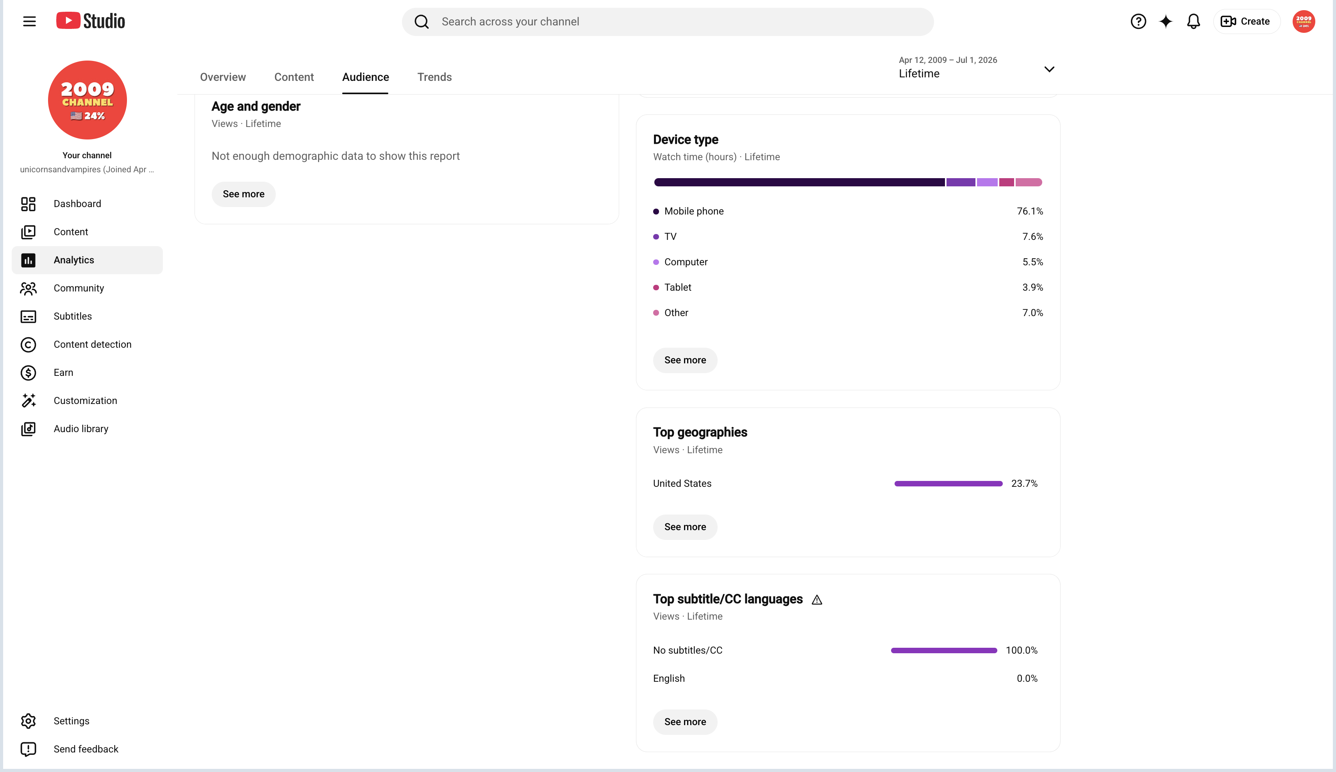Click See more under Device type
1336x772 pixels.
coord(685,360)
